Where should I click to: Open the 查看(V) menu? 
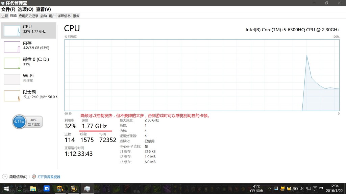[43, 9]
